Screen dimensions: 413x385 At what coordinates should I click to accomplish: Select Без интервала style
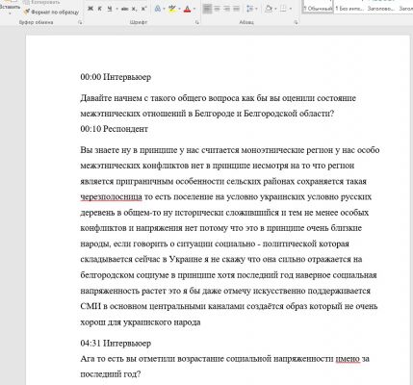point(349,7)
